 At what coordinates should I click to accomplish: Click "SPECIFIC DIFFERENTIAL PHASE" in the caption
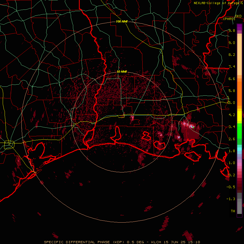coord(77,242)
